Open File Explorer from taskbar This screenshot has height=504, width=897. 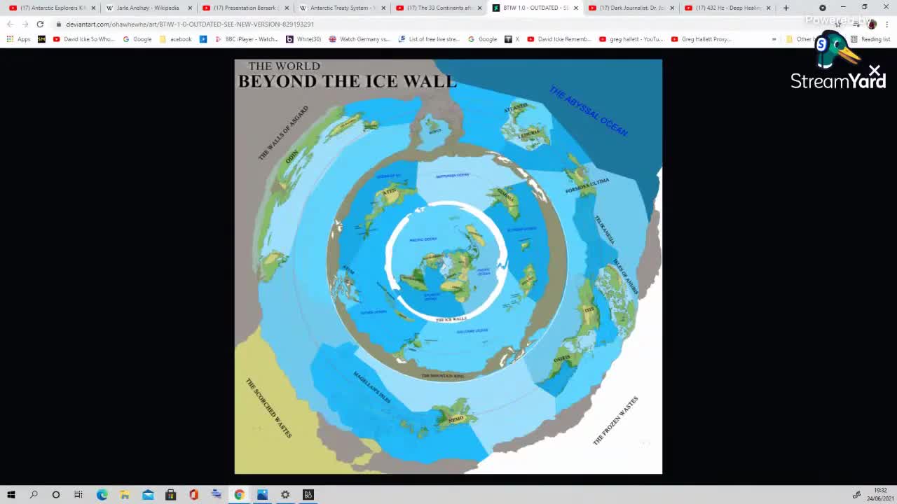coord(125,495)
